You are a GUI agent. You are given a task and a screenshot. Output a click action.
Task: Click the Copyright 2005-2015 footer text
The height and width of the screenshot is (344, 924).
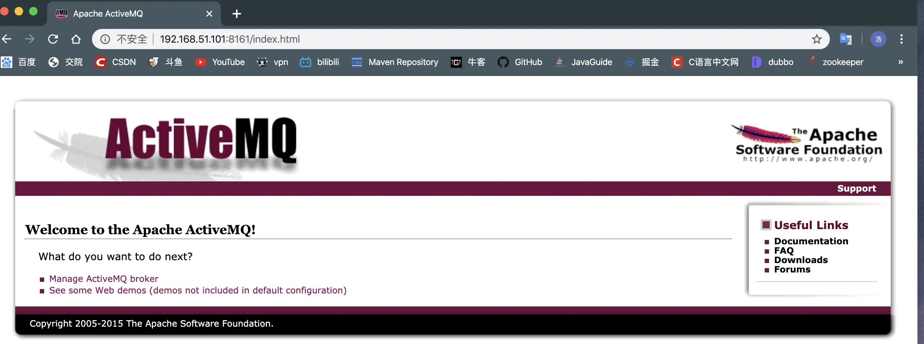[151, 323]
